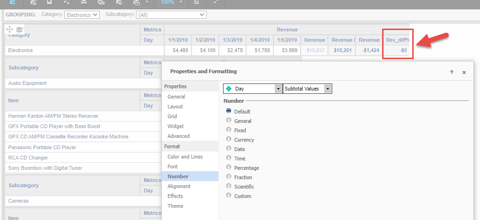Click the Harman Kardon AM/FM Stereo Receiver row
Screen dimensions: 480x220
point(83,116)
